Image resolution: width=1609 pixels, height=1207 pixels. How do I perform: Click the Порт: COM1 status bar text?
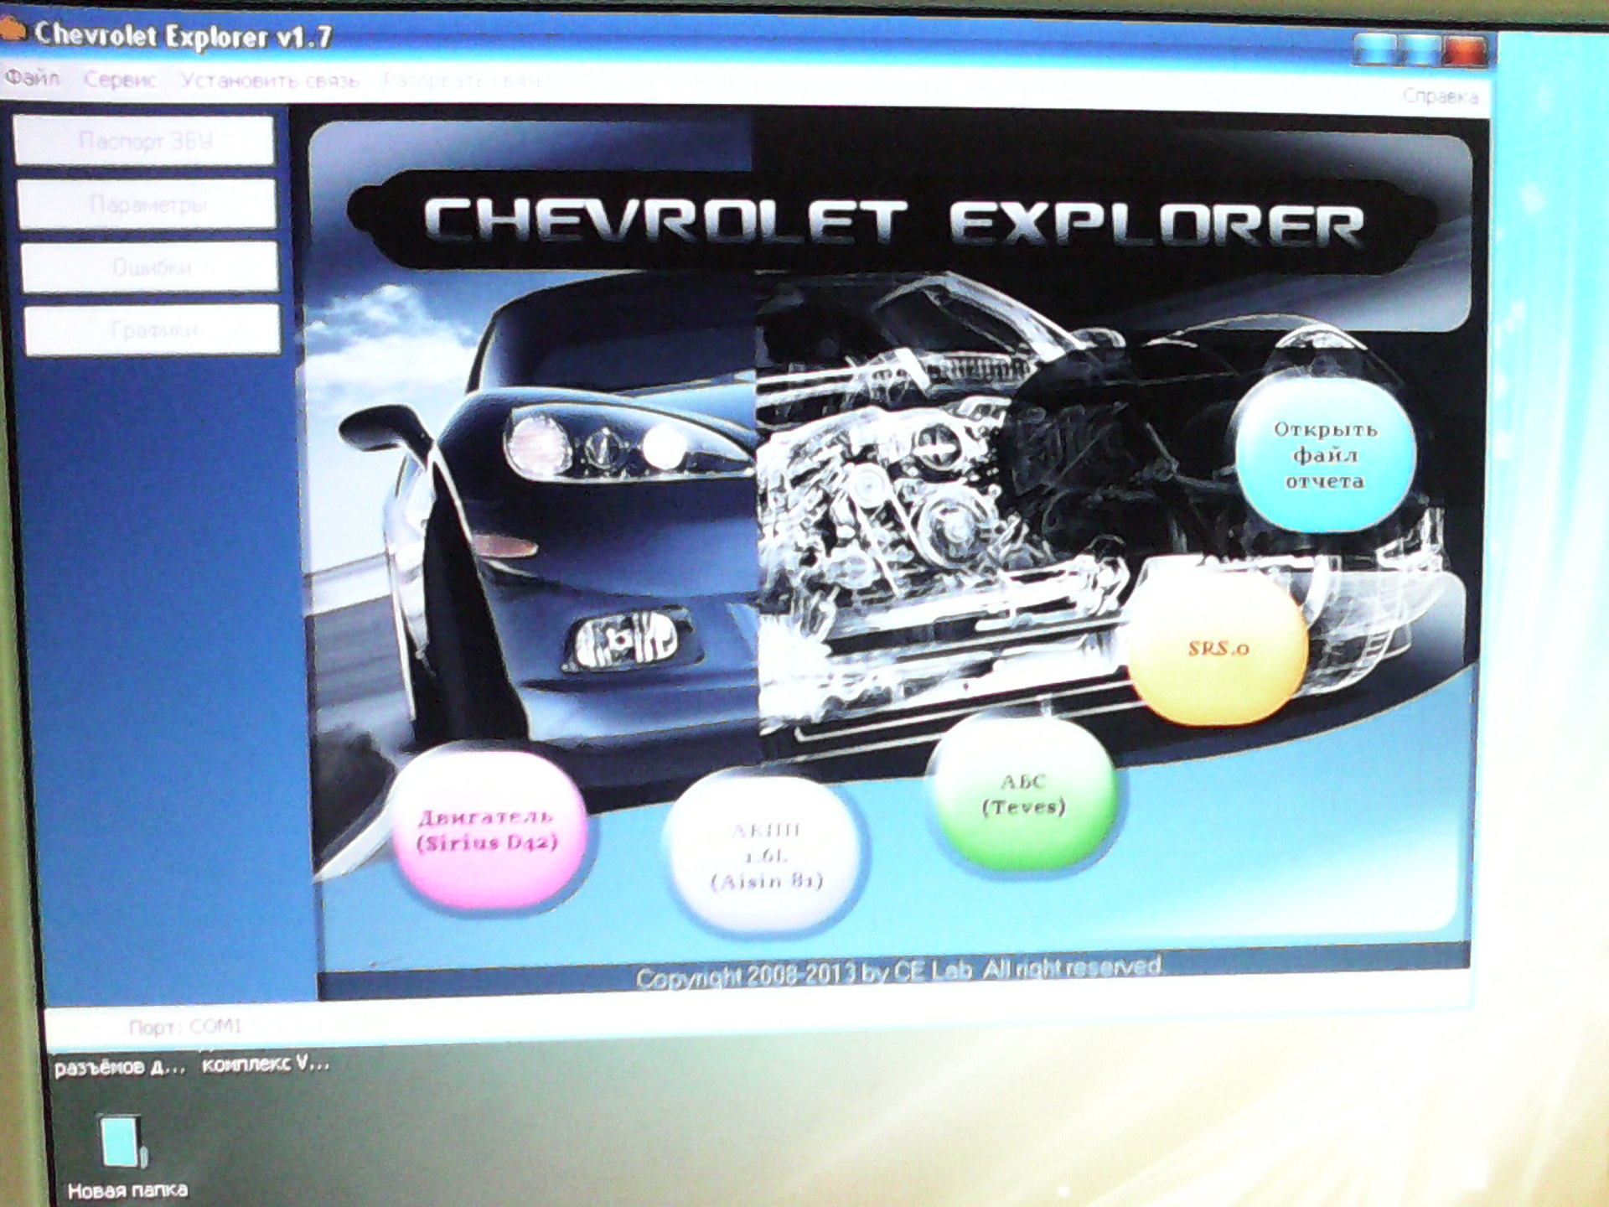[x=185, y=1026]
